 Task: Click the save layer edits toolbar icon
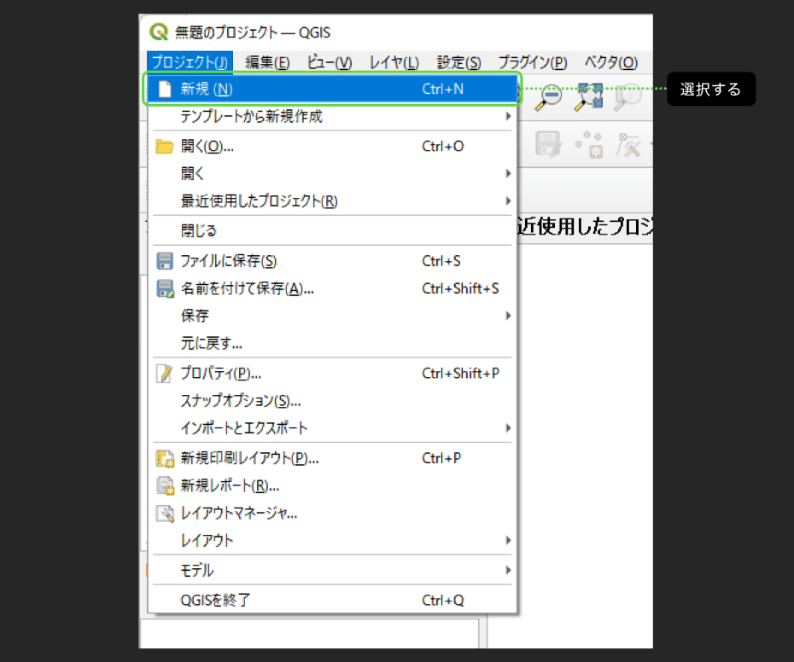pyautogui.click(x=548, y=145)
